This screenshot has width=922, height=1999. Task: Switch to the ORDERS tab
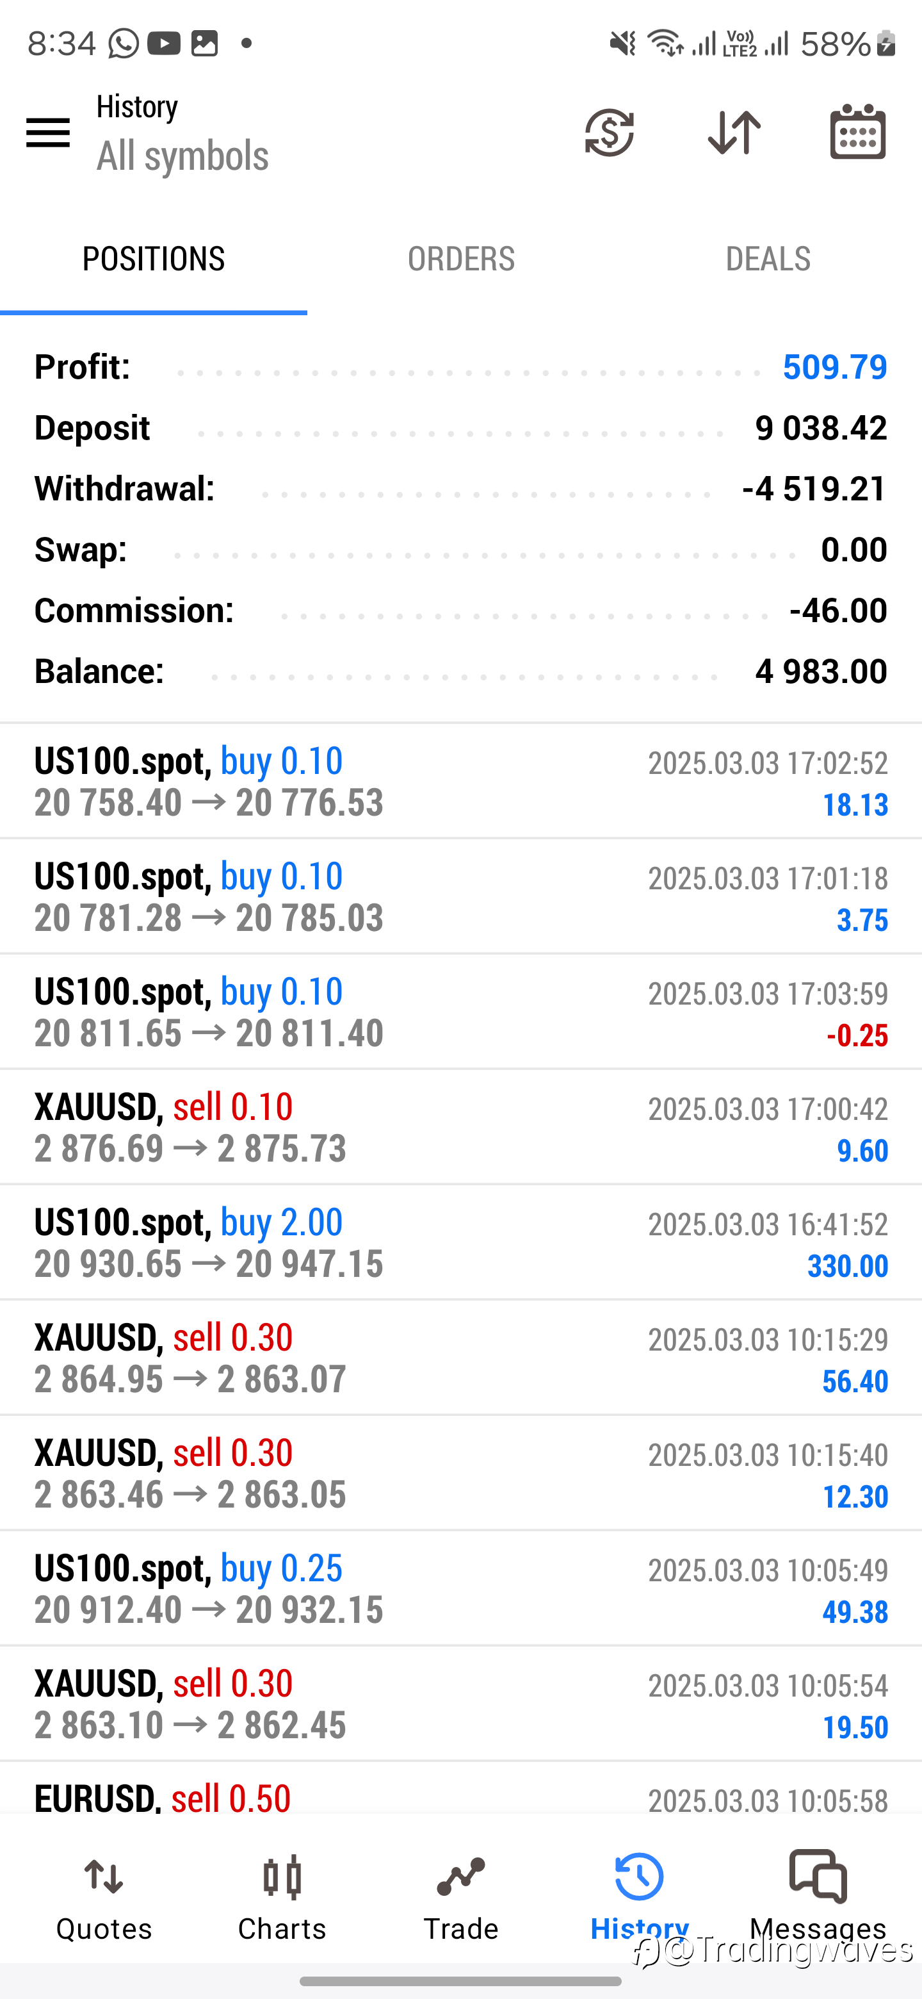tap(460, 259)
